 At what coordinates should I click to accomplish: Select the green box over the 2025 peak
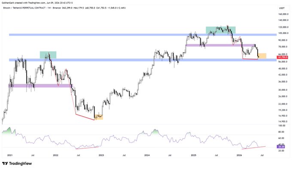(220, 30)
